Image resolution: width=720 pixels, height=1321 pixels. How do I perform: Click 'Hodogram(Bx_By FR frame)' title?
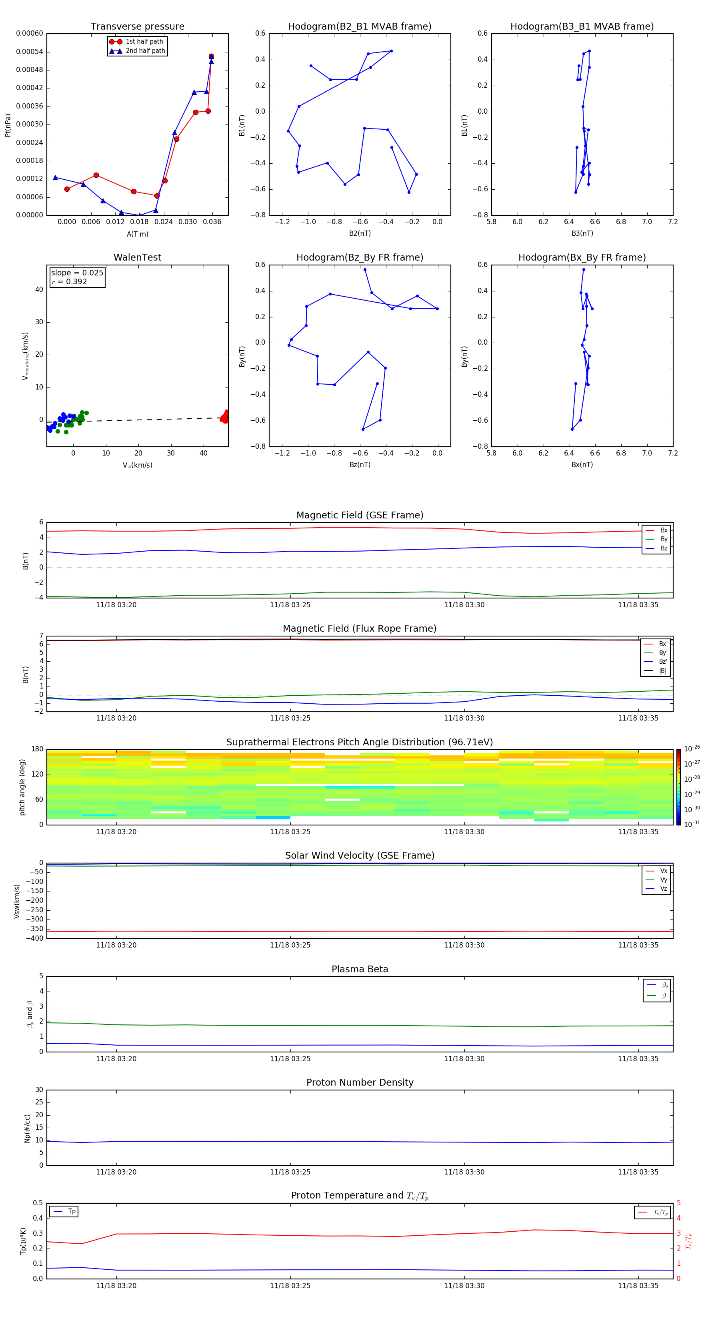coord(582,257)
